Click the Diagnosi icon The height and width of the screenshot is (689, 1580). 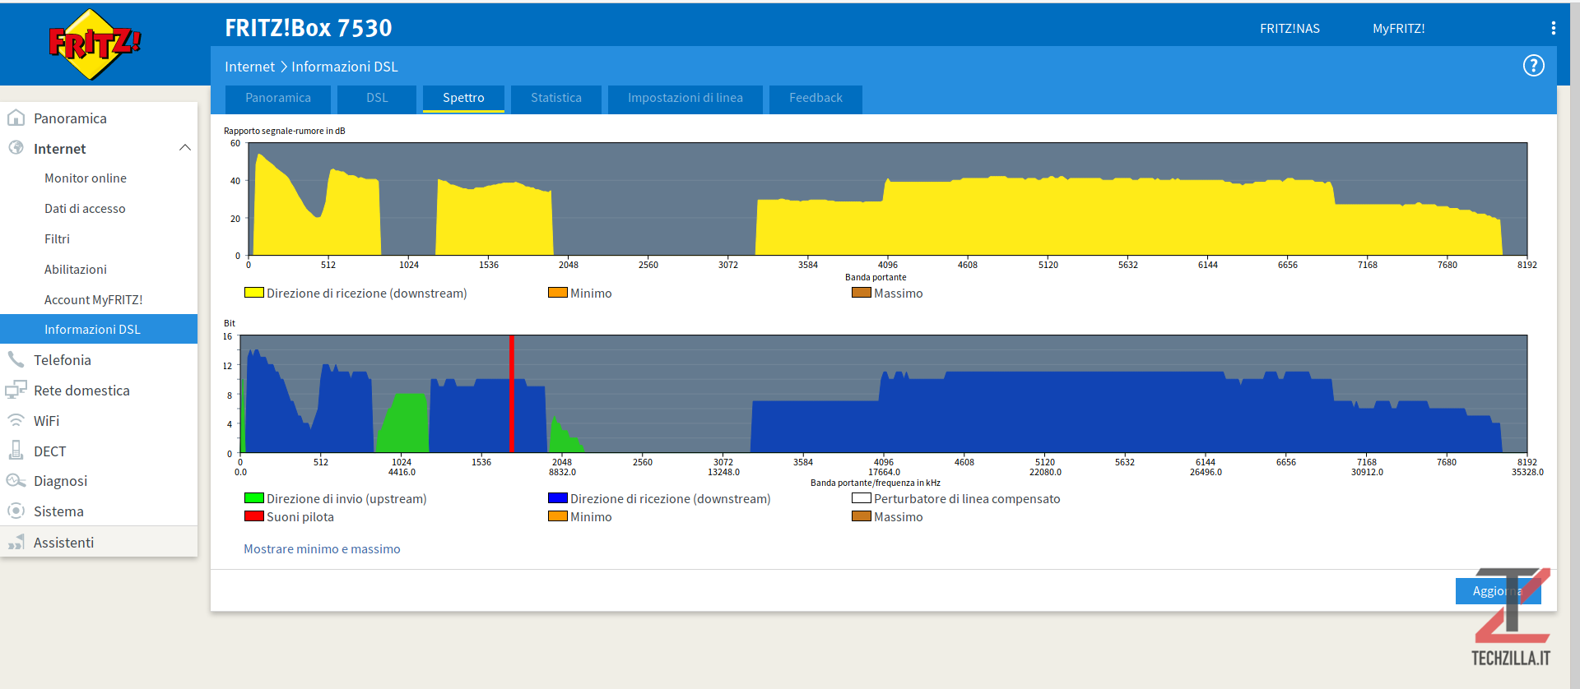(16, 481)
